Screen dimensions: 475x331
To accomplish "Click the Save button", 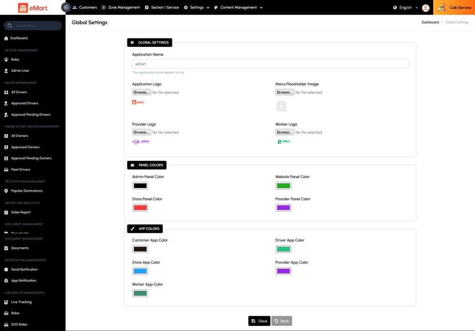I will [259, 321].
